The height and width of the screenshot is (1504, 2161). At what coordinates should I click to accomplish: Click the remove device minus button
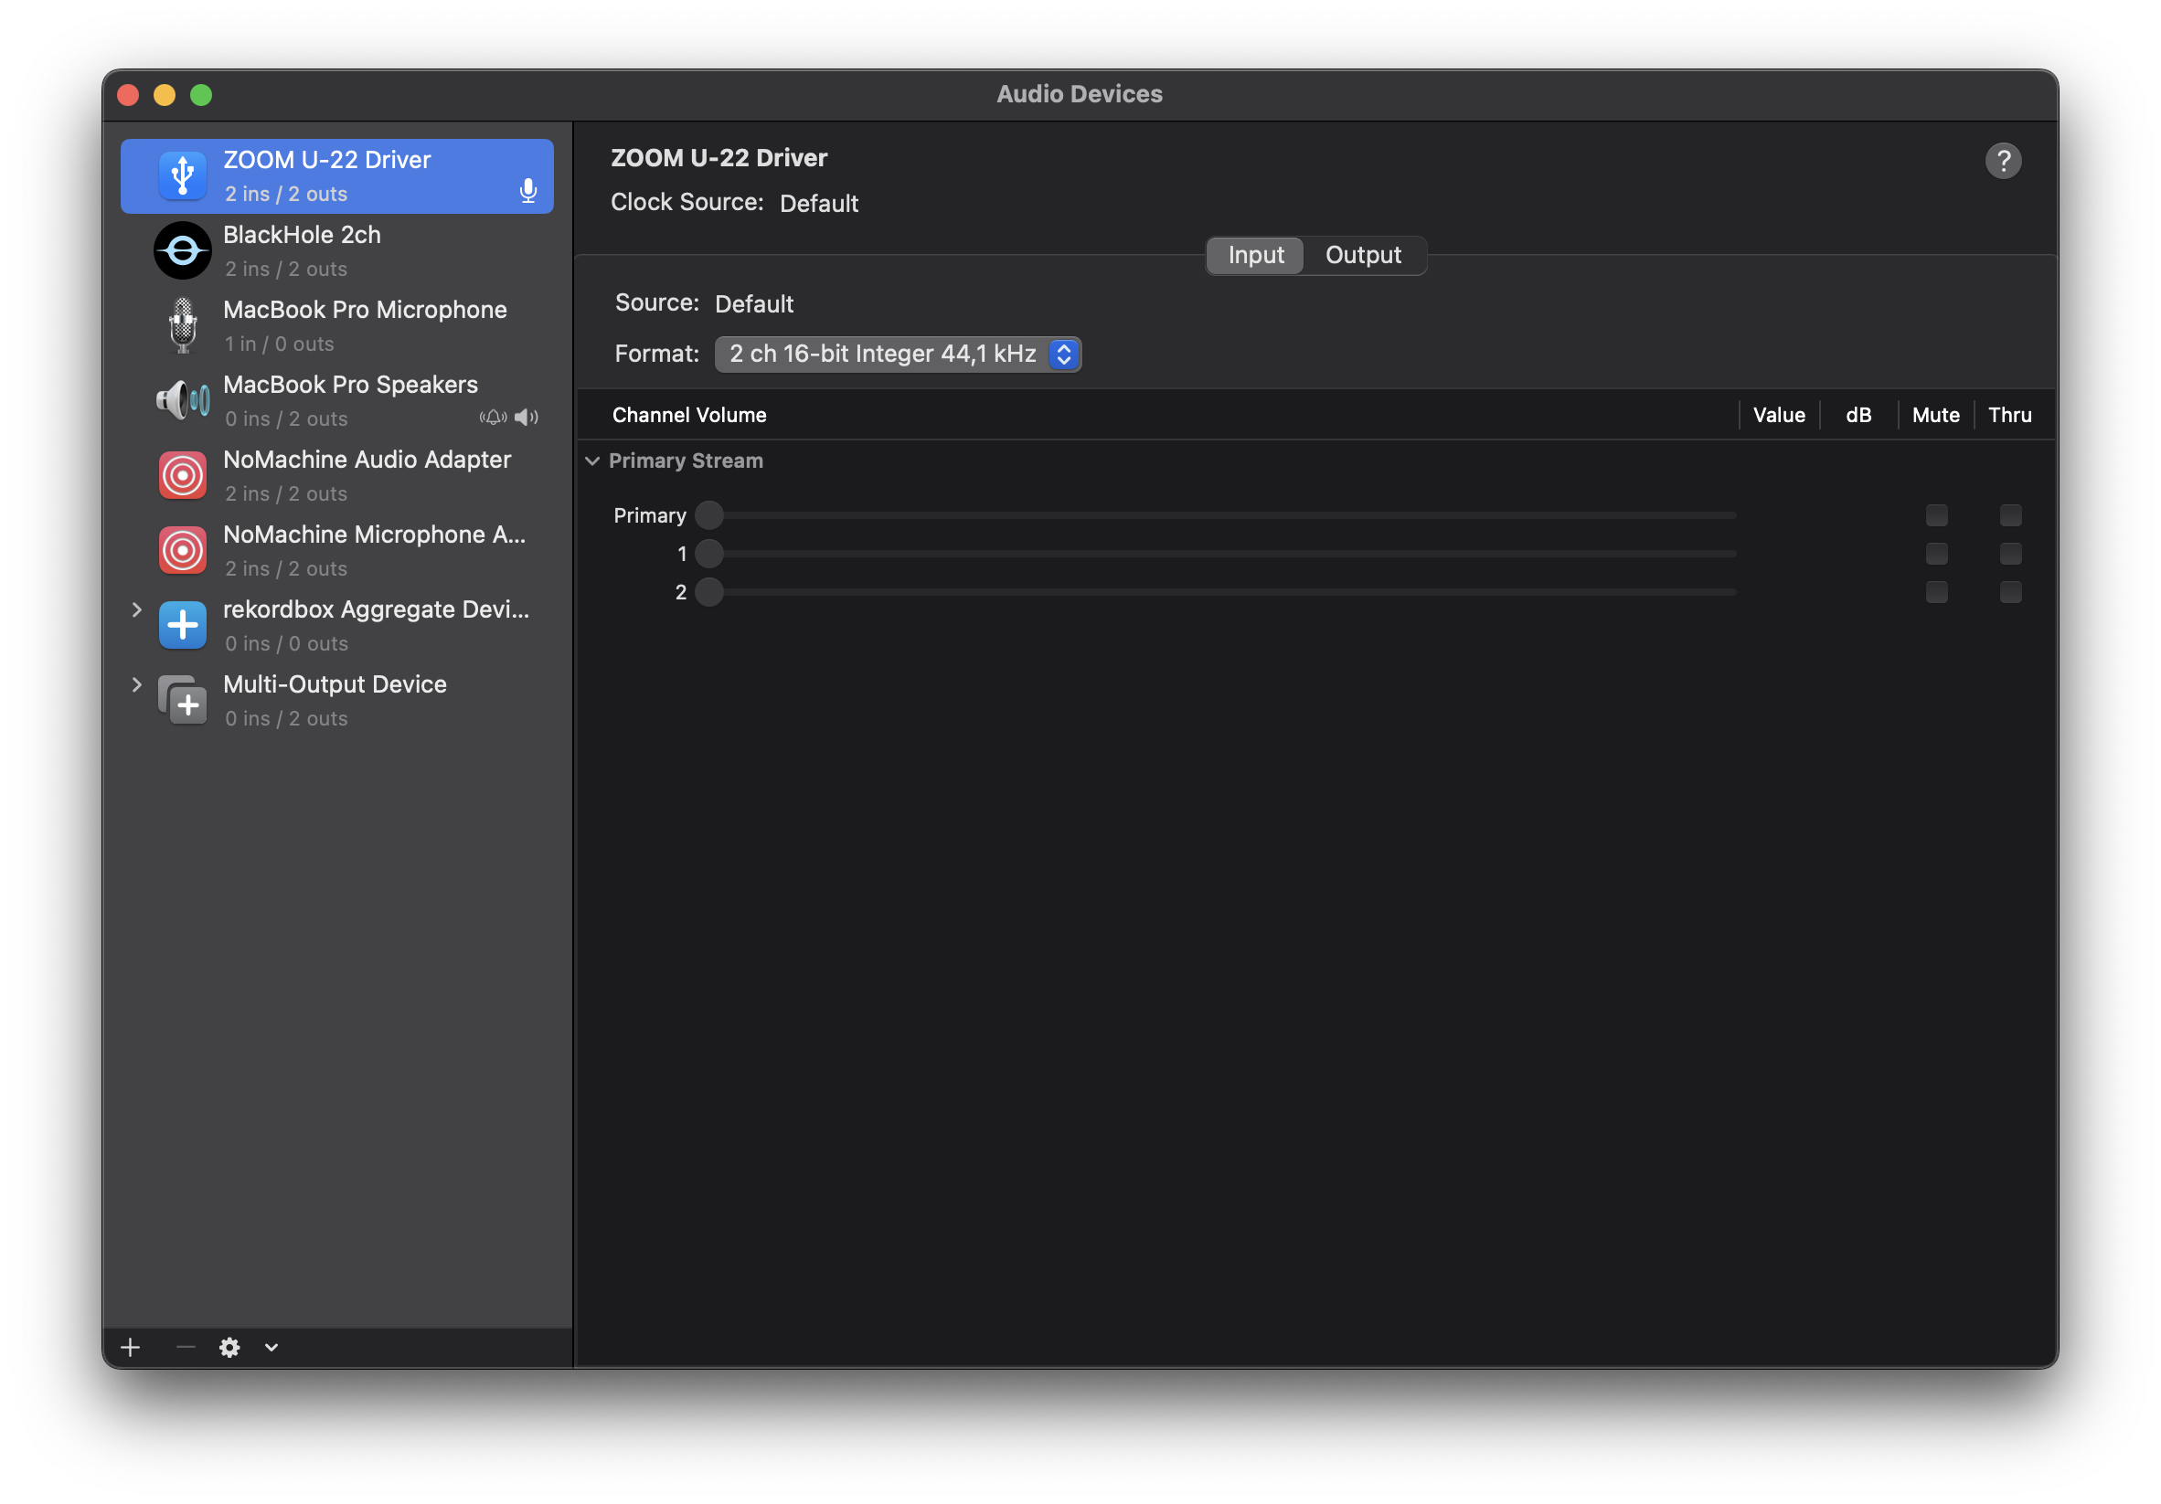pyautogui.click(x=186, y=1348)
